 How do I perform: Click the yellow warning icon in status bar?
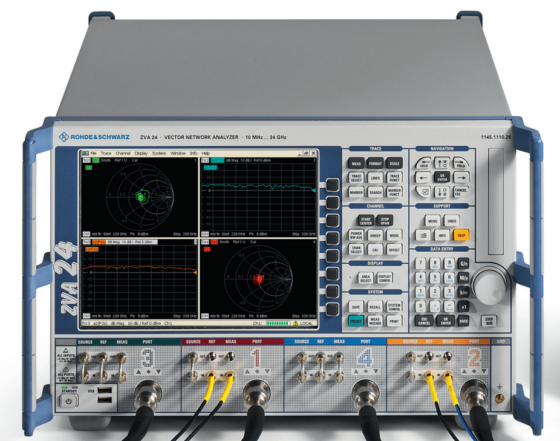coord(295,323)
